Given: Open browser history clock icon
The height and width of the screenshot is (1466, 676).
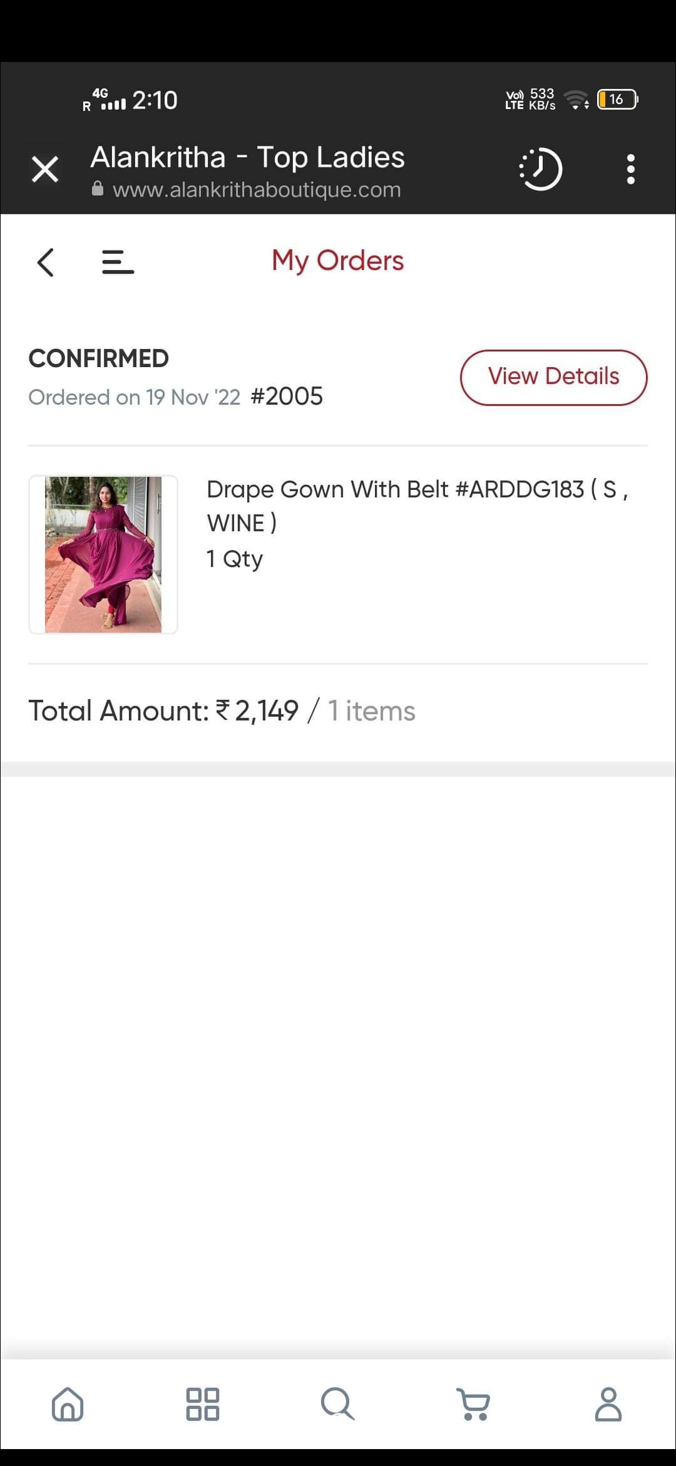Looking at the screenshot, I should [541, 169].
